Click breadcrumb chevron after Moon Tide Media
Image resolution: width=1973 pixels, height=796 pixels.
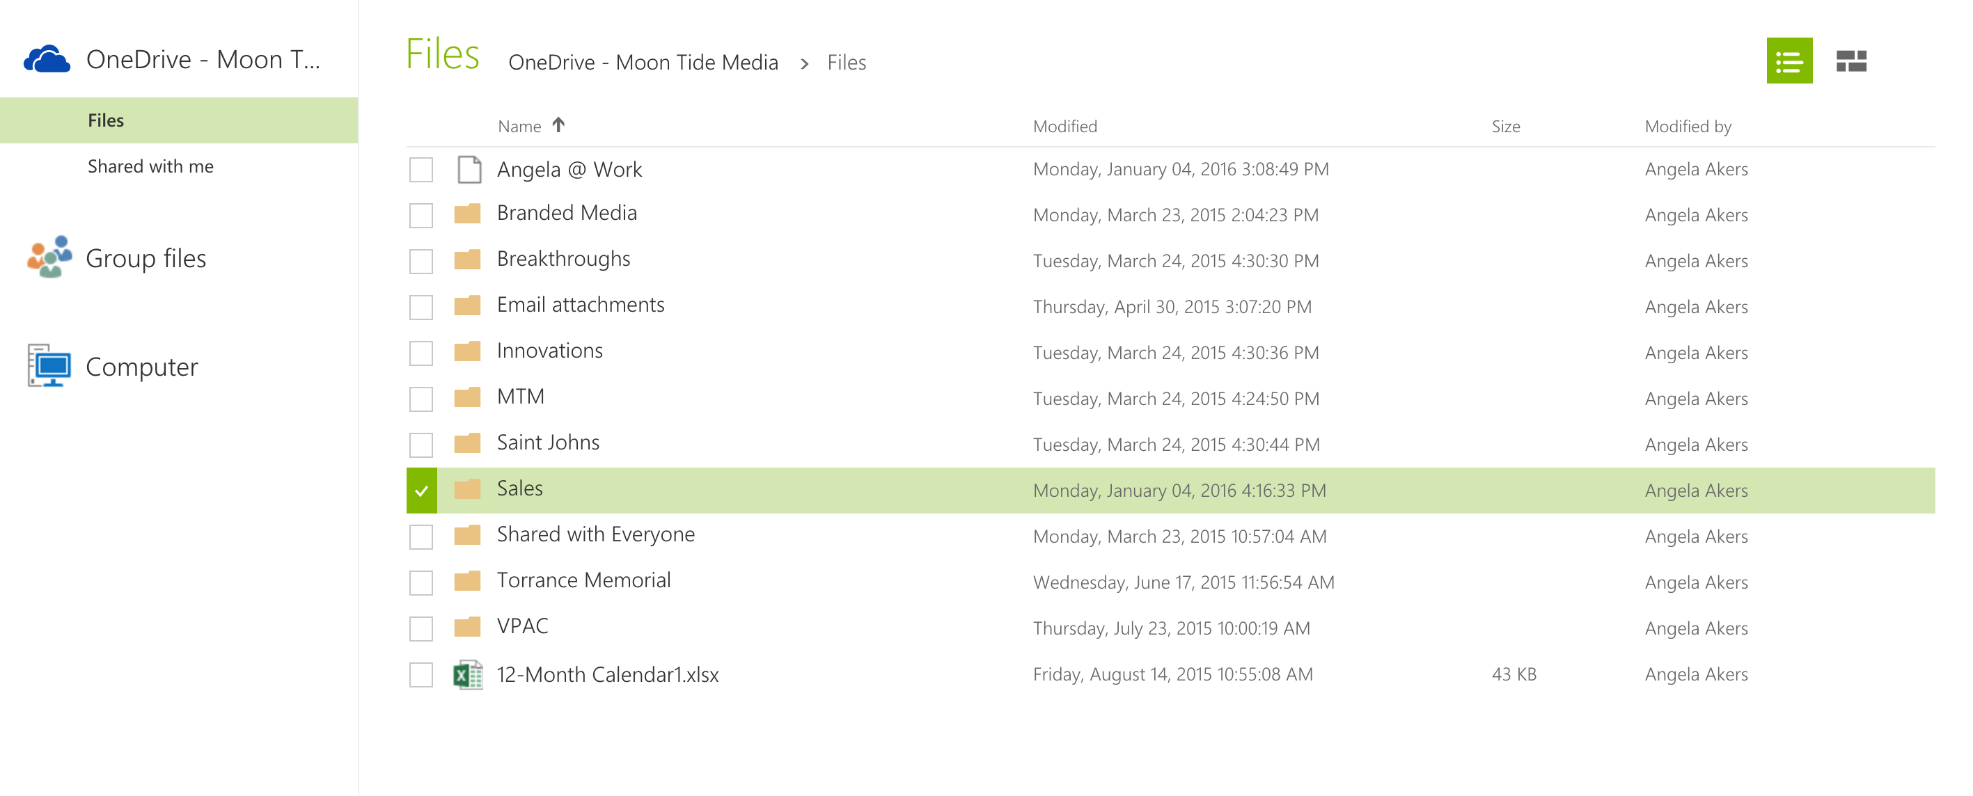803,63
